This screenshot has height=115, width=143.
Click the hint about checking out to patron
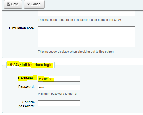[x=76, y=52]
